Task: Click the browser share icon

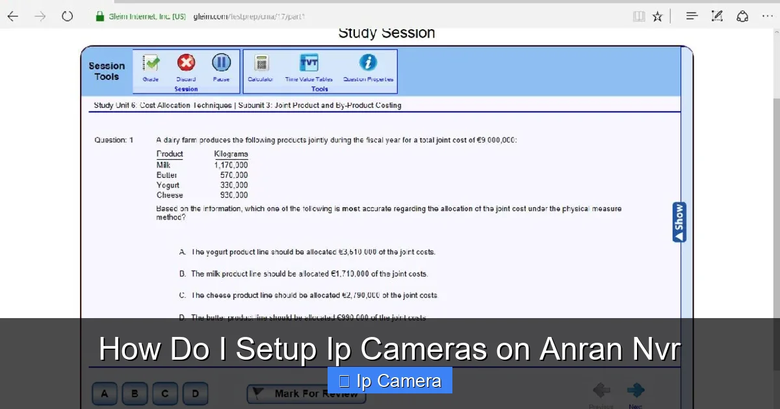Action: 742,16
